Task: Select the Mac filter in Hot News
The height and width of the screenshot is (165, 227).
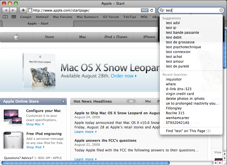Action: click(x=148, y=101)
